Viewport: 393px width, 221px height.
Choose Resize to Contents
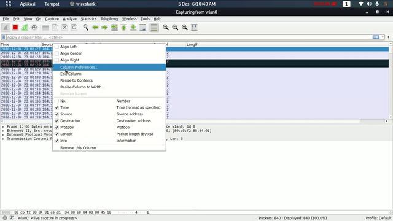point(109,80)
